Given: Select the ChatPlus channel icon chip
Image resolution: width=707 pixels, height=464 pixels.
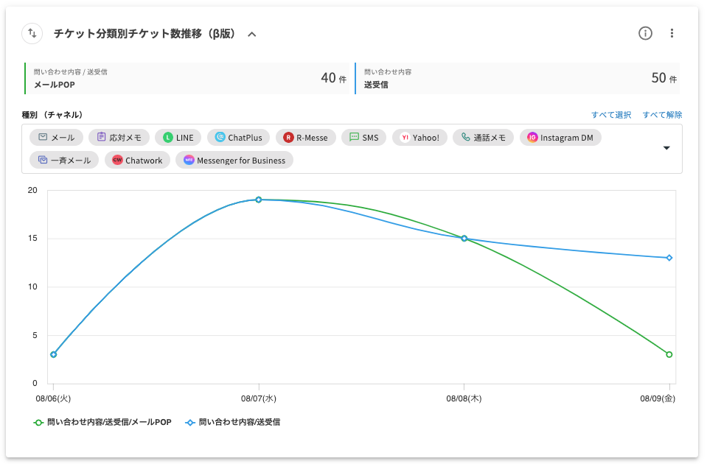Looking at the screenshot, I should (x=239, y=138).
